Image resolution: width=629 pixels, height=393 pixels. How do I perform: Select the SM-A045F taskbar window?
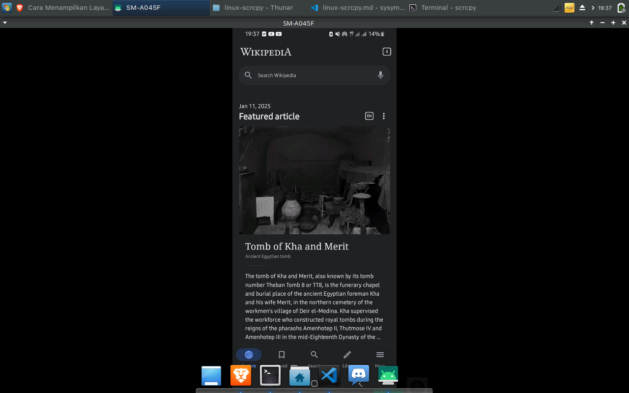(x=161, y=7)
